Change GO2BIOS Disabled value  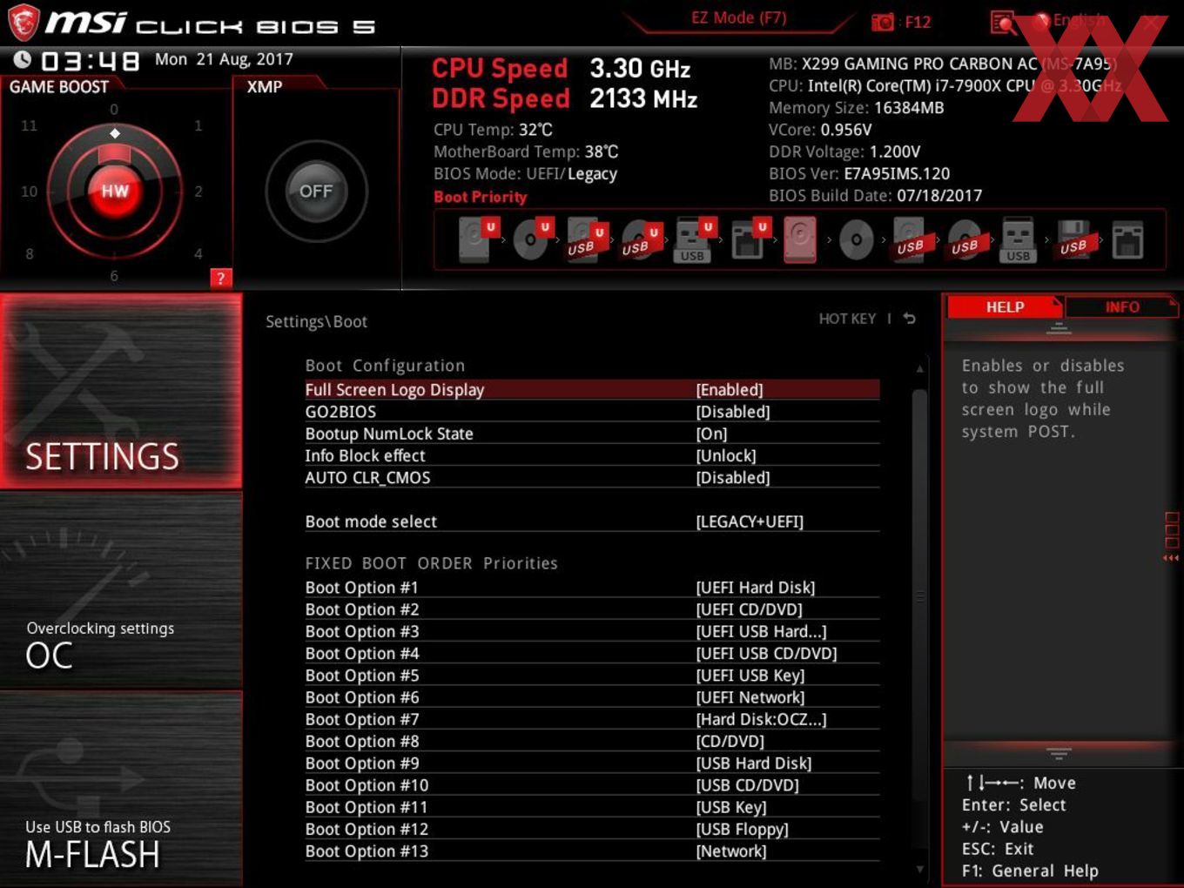coord(733,411)
